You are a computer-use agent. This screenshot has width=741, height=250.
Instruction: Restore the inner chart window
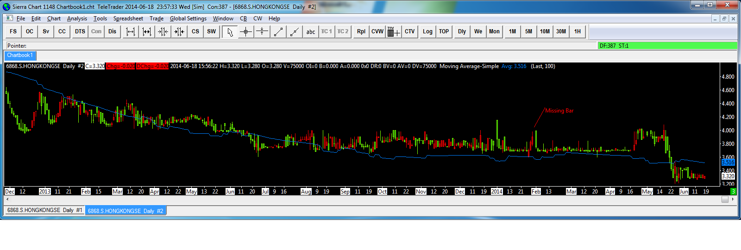[x=724, y=19]
